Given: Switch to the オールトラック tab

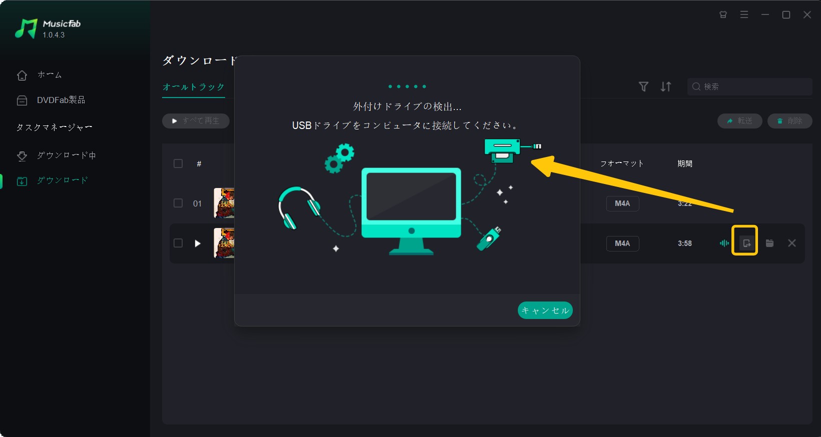Looking at the screenshot, I should [x=194, y=87].
